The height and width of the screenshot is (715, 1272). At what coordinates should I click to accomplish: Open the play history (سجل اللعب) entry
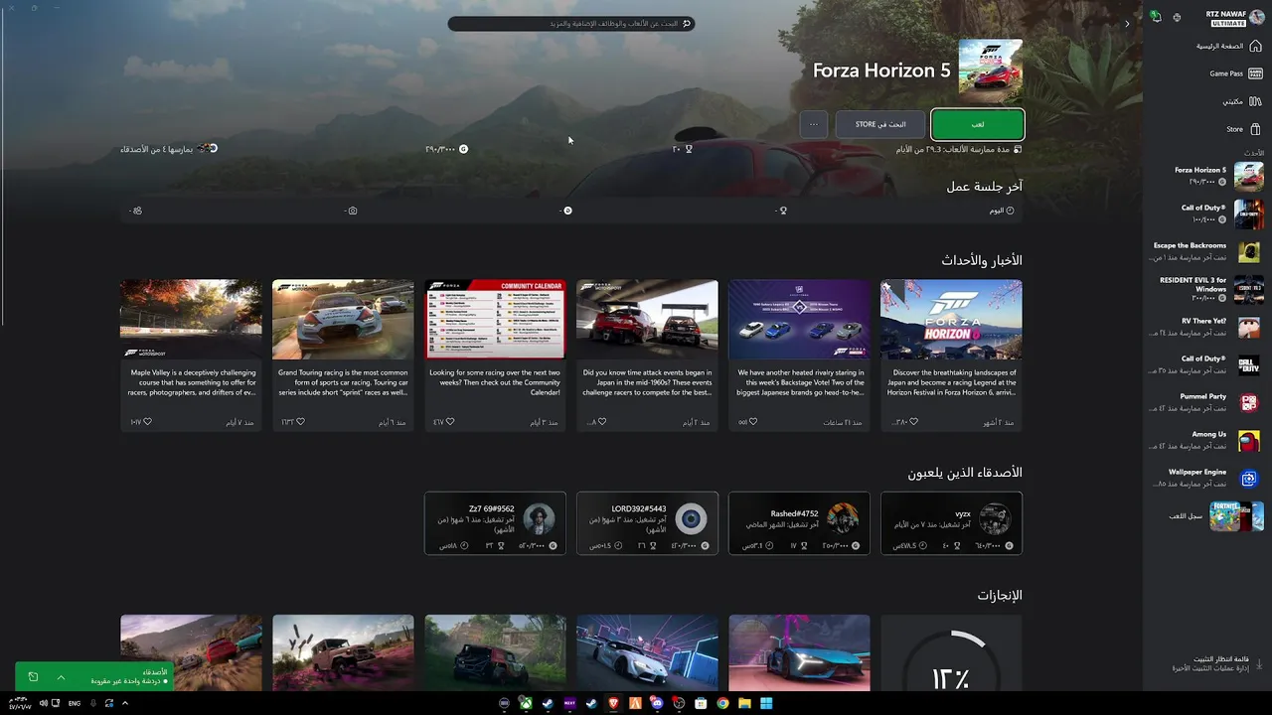[1215, 516]
